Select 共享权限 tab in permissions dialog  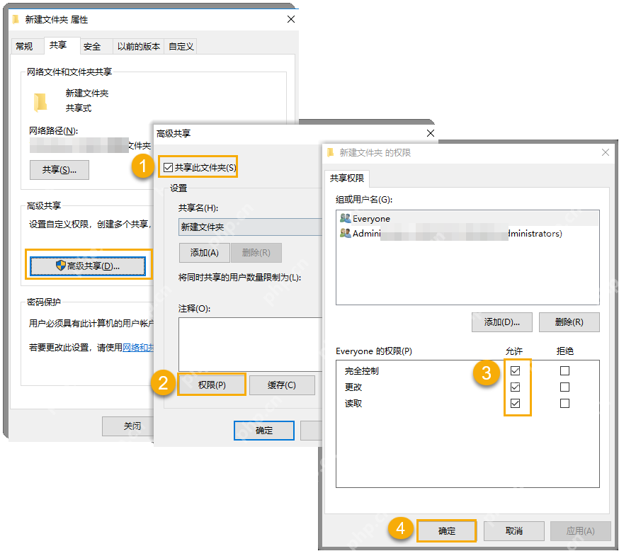pos(346,178)
